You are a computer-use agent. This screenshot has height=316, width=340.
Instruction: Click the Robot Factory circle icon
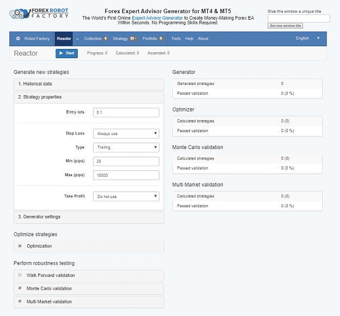[x=18, y=39]
